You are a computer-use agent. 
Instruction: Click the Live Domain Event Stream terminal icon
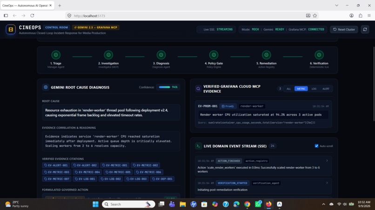198,146
